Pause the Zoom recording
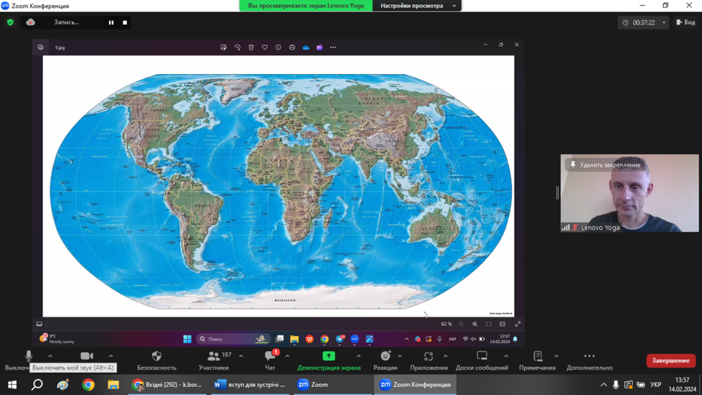The height and width of the screenshot is (395, 702). pos(111,23)
